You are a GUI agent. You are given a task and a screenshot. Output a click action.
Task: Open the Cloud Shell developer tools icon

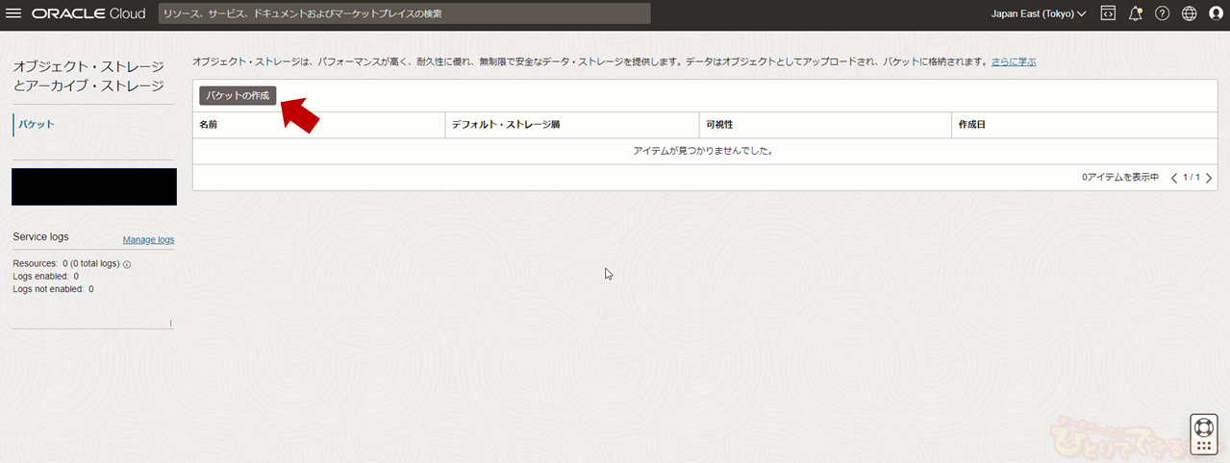(1108, 13)
